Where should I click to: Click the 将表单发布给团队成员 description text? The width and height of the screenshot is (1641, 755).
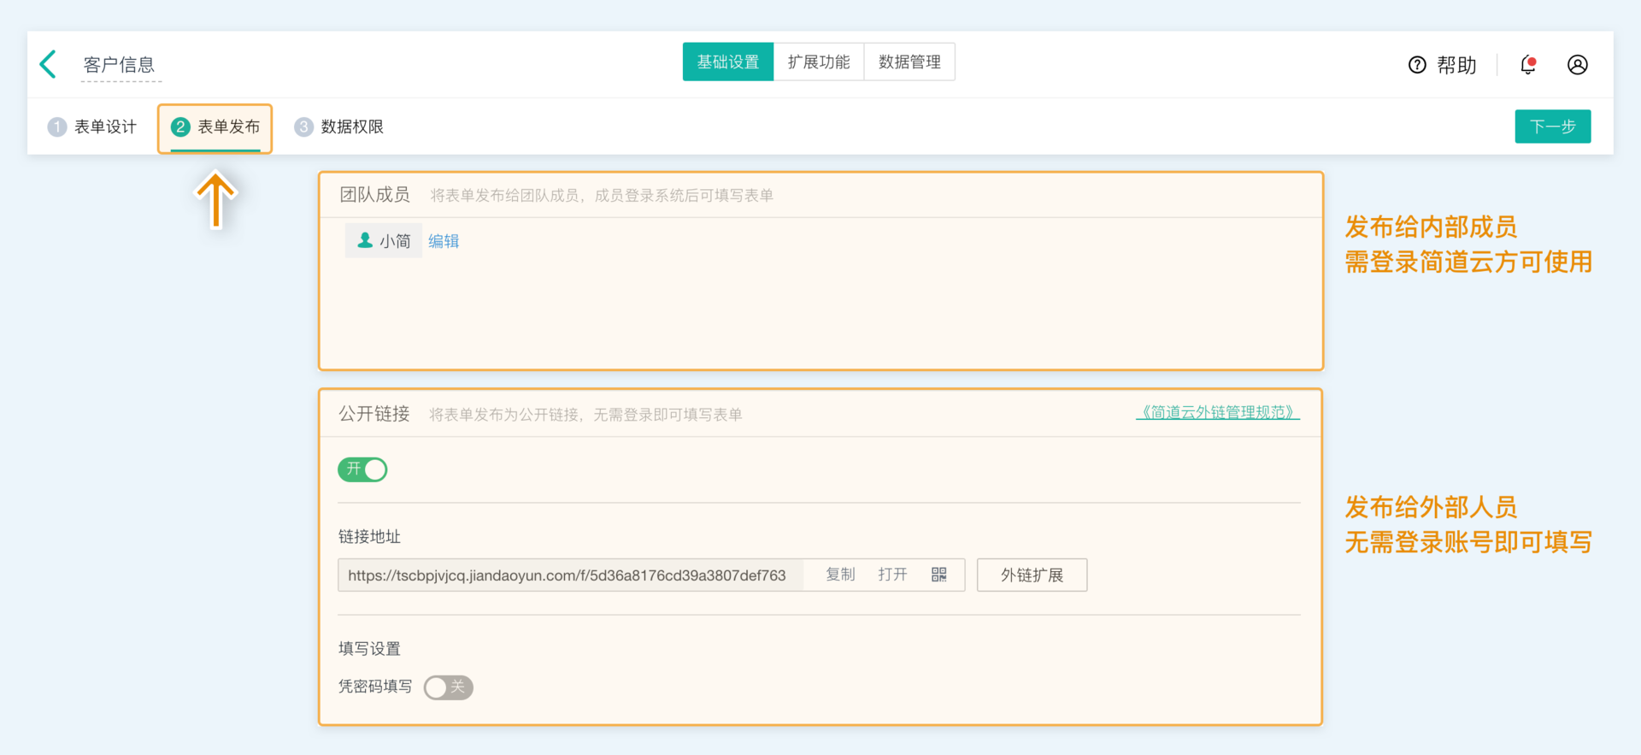tap(602, 196)
